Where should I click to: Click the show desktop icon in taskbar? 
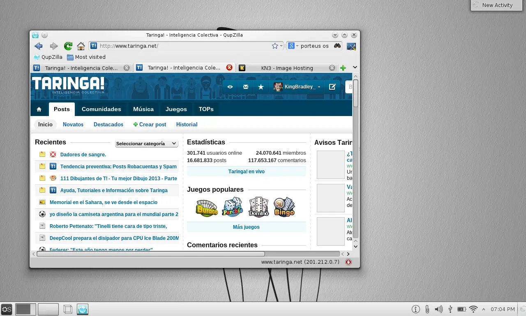(68, 309)
